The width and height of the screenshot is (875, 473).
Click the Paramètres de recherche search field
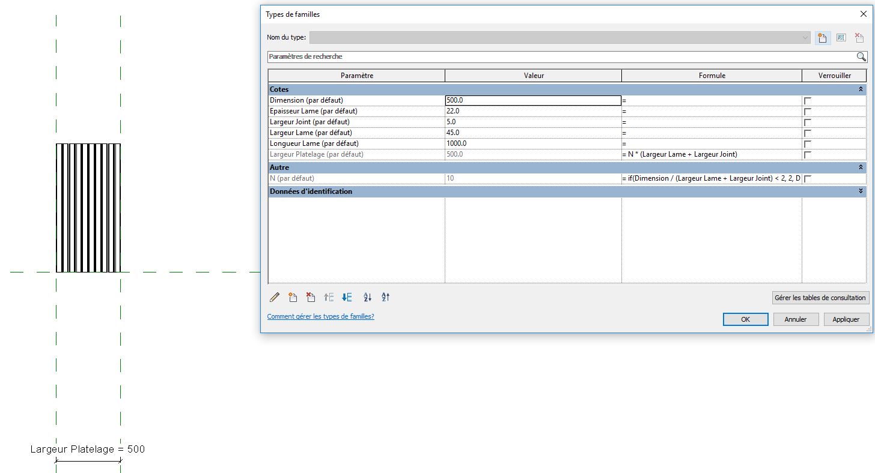pyautogui.click(x=559, y=57)
